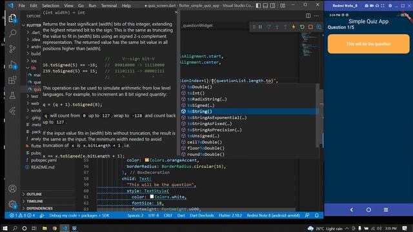Split the editor to the right
Image resolution: width=413 pixels, height=232 pixels.
(x=308, y=15)
